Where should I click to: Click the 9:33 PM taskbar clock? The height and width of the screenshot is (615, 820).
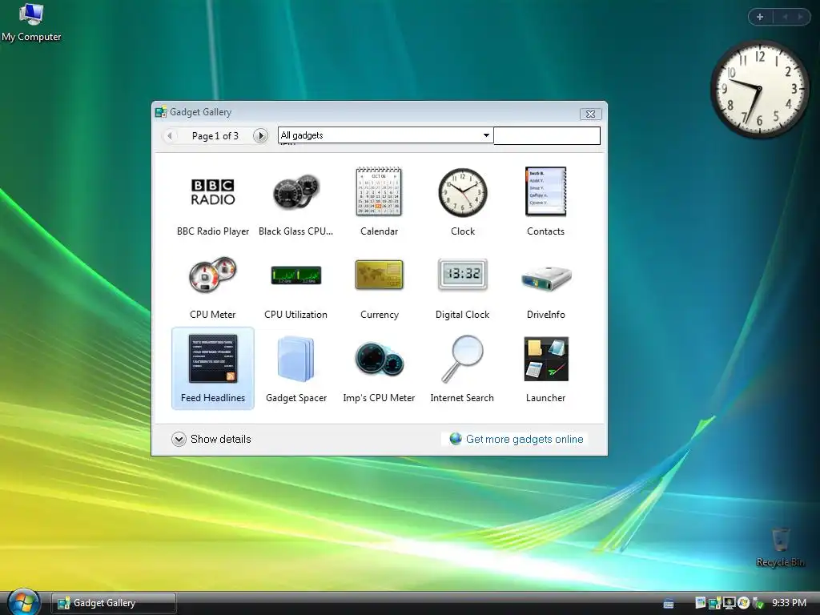[789, 603]
